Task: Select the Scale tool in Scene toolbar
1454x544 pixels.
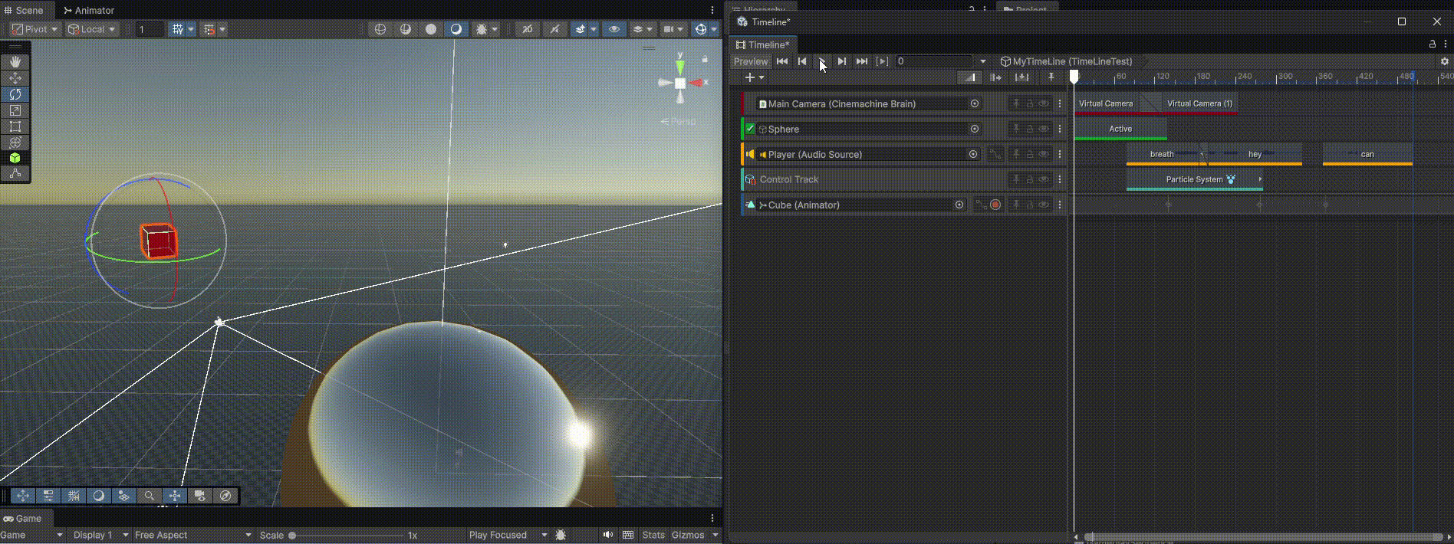Action: pyautogui.click(x=15, y=110)
